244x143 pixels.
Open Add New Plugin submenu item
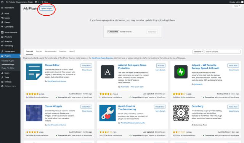[x=8, y=64]
